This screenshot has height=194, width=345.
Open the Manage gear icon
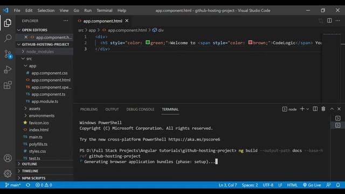coord(8,174)
